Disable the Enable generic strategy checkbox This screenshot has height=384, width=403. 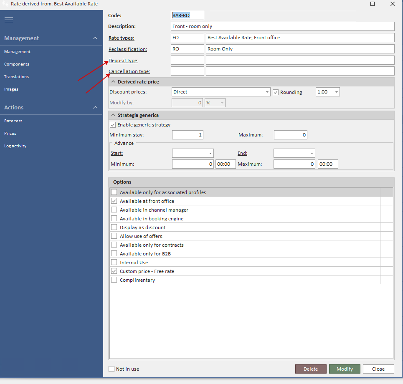point(113,125)
